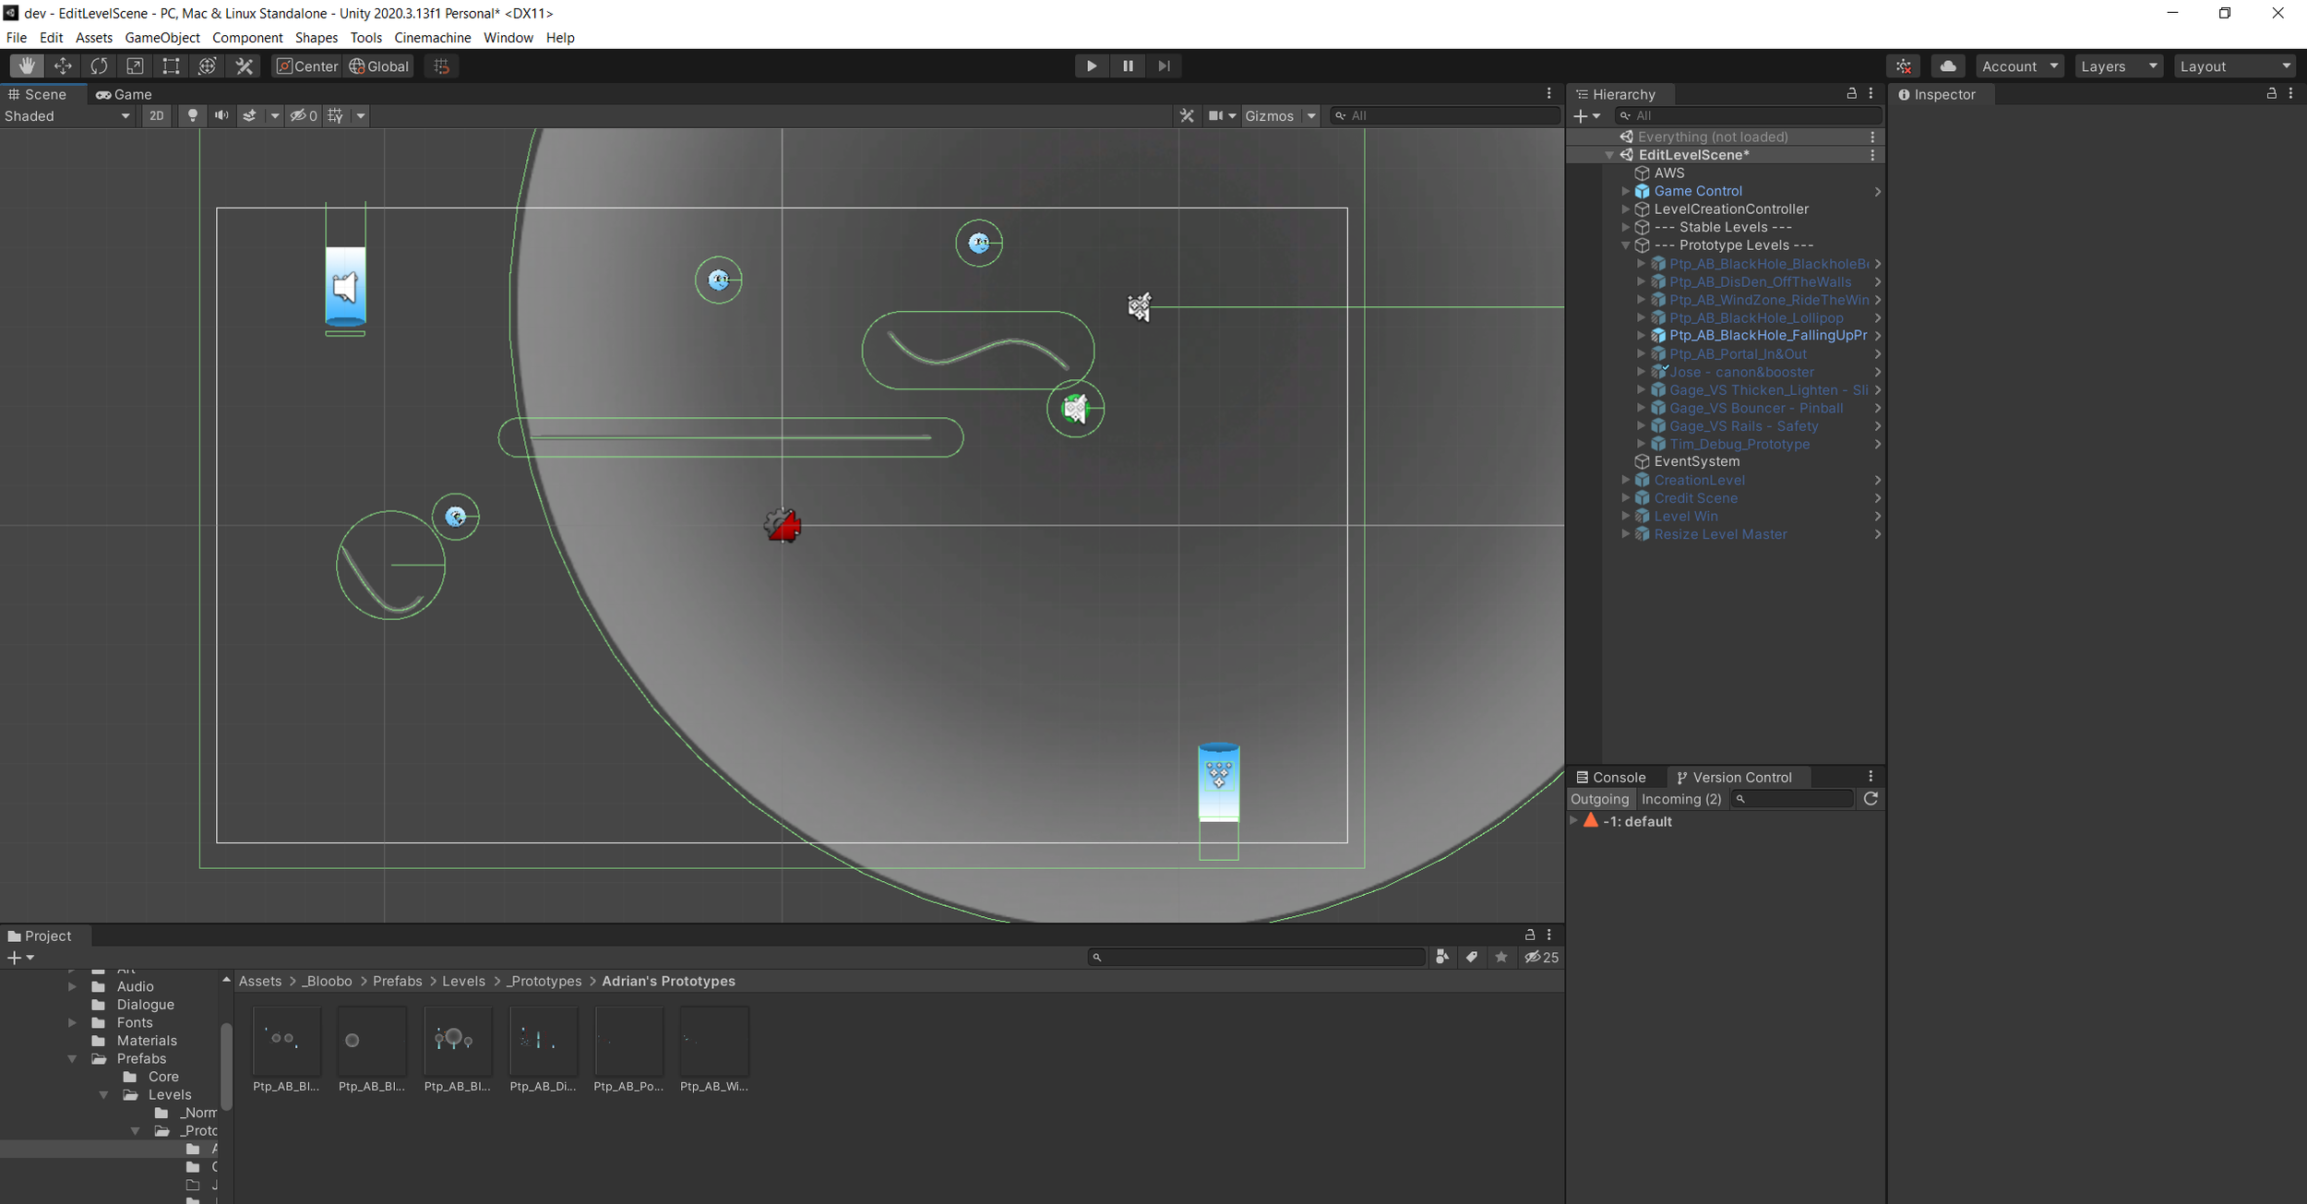Open the File menu
The height and width of the screenshot is (1204, 2307).
pos(17,38)
